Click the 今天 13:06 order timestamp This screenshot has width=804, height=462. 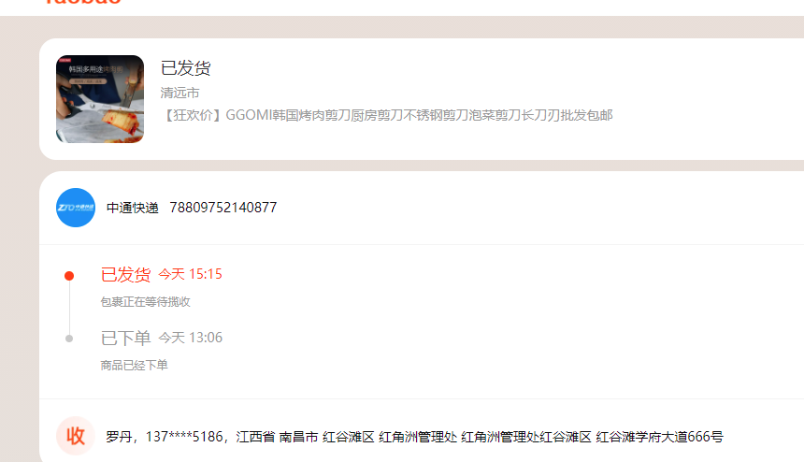pos(190,338)
